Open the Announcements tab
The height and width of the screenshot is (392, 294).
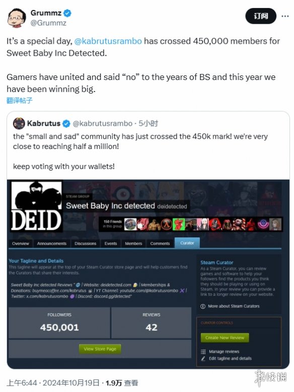(x=52, y=244)
